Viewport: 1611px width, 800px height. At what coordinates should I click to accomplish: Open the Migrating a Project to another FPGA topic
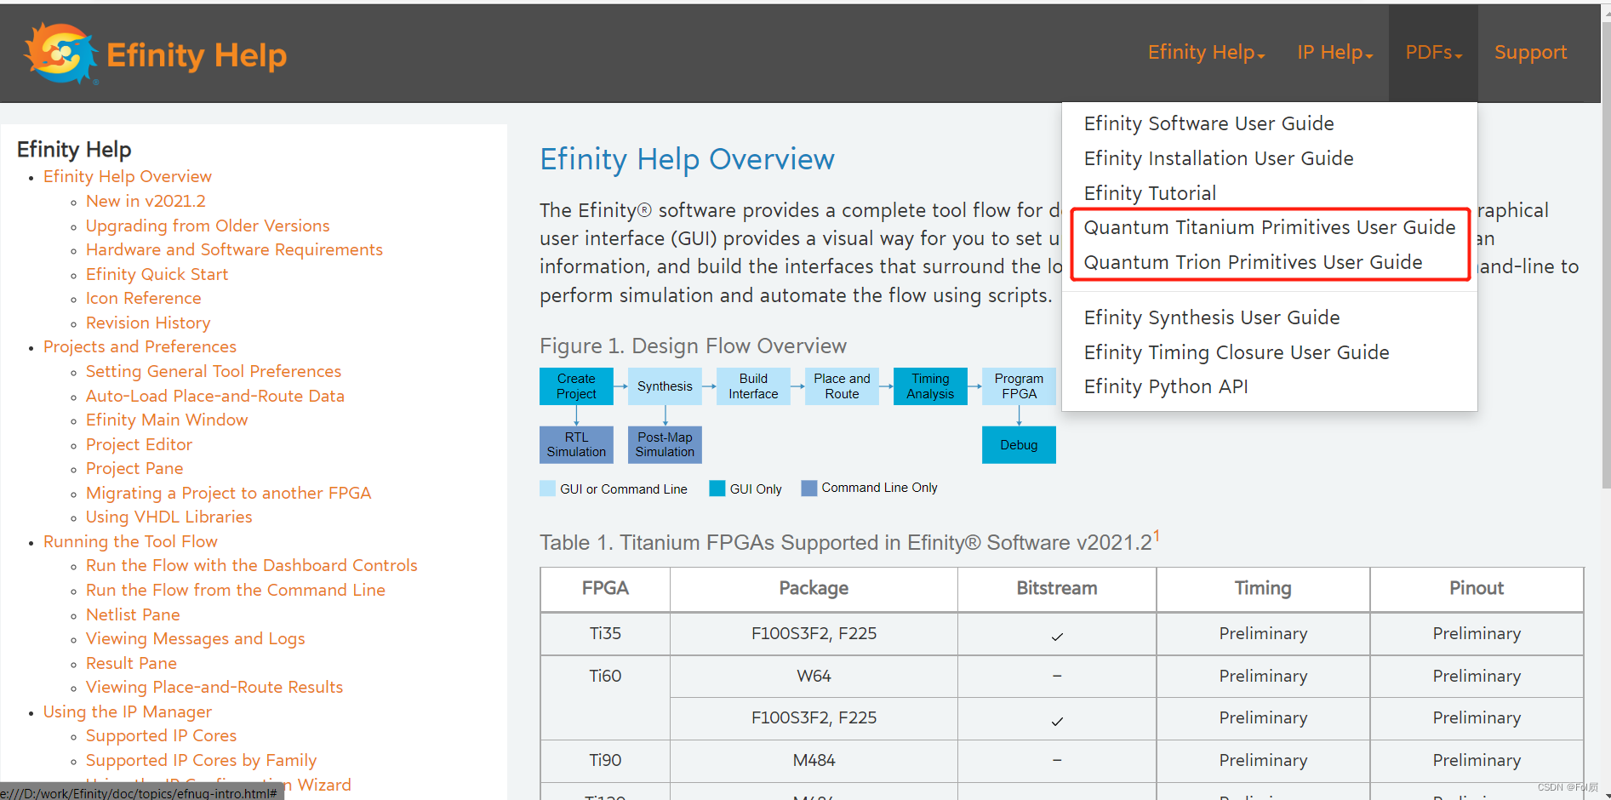pos(228,493)
